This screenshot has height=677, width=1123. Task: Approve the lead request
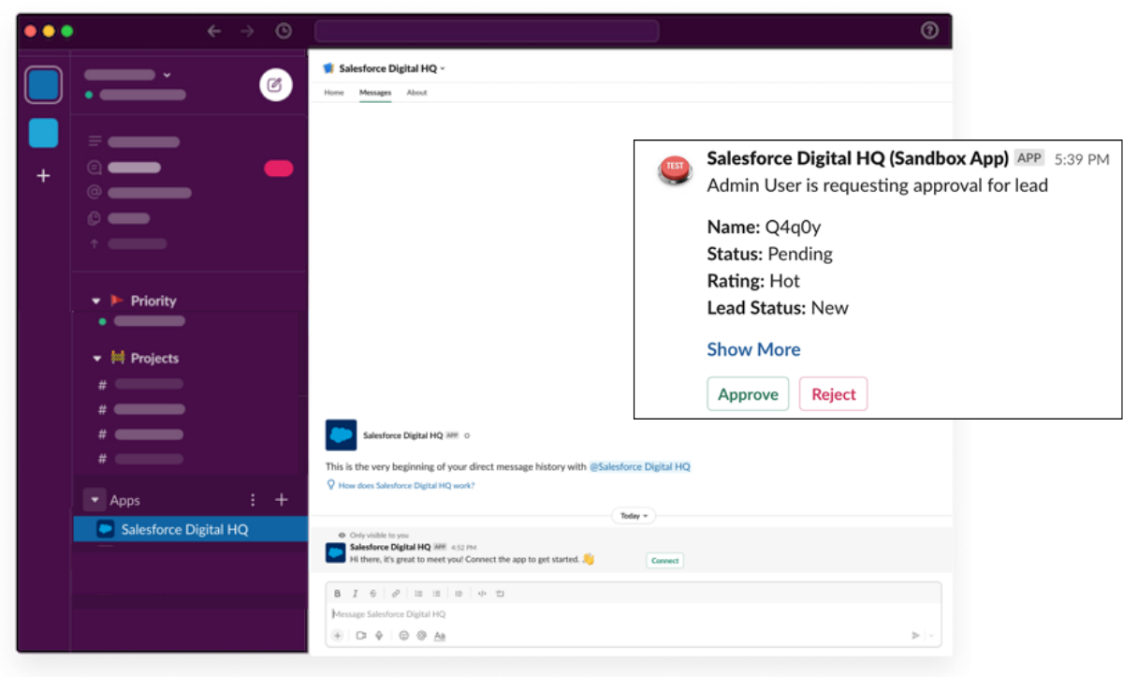(748, 394)
